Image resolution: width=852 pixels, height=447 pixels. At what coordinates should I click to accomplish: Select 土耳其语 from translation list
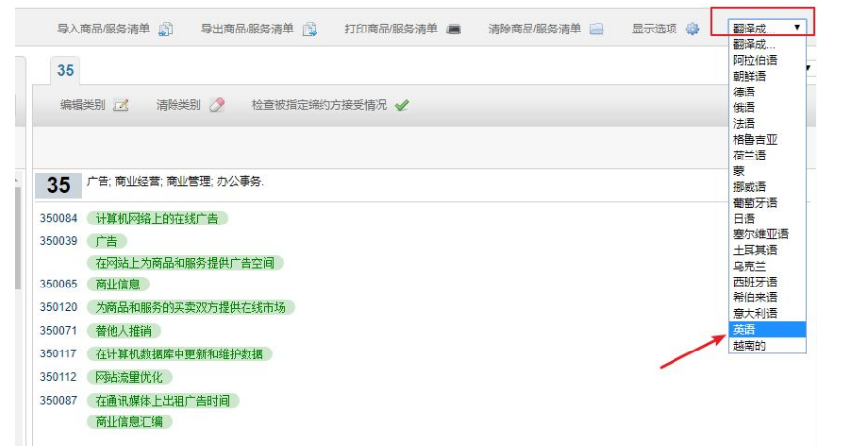click(766, 250)
